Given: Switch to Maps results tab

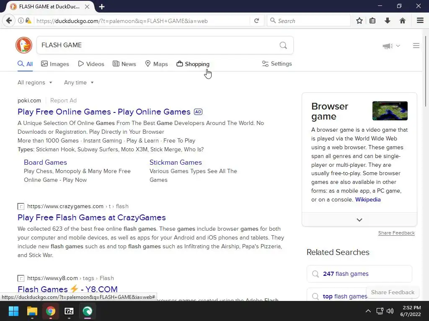Looking at the screenshot, I should click(156, 64).
